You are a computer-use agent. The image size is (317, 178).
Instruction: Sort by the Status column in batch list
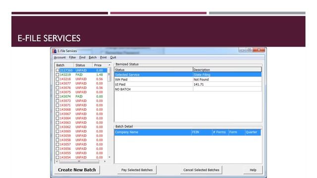click(x=83, y=65)
